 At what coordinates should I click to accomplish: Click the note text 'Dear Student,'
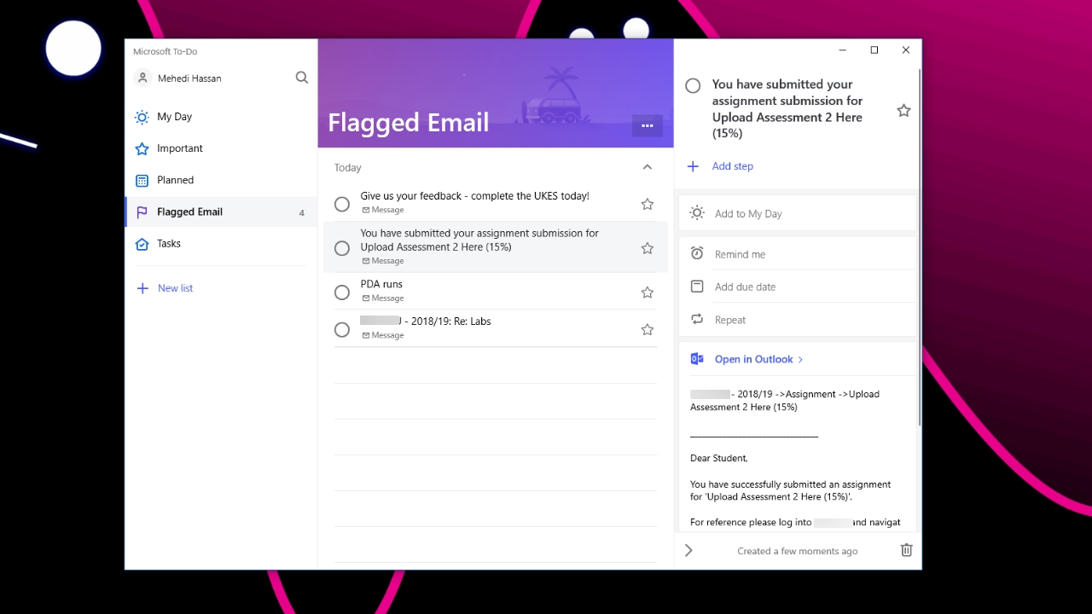pos(719,458)
